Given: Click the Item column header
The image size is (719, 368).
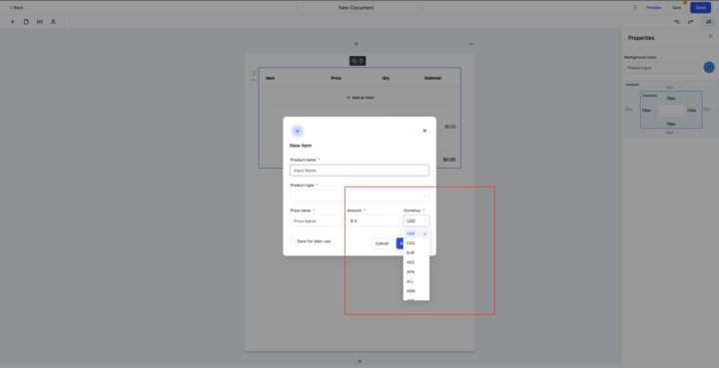Looking at the screenshot, I should 270,78.
